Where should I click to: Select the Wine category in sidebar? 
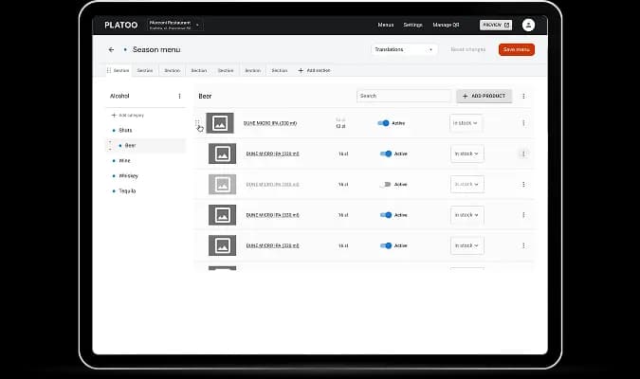pyautogui.click(x=125, y=161)
